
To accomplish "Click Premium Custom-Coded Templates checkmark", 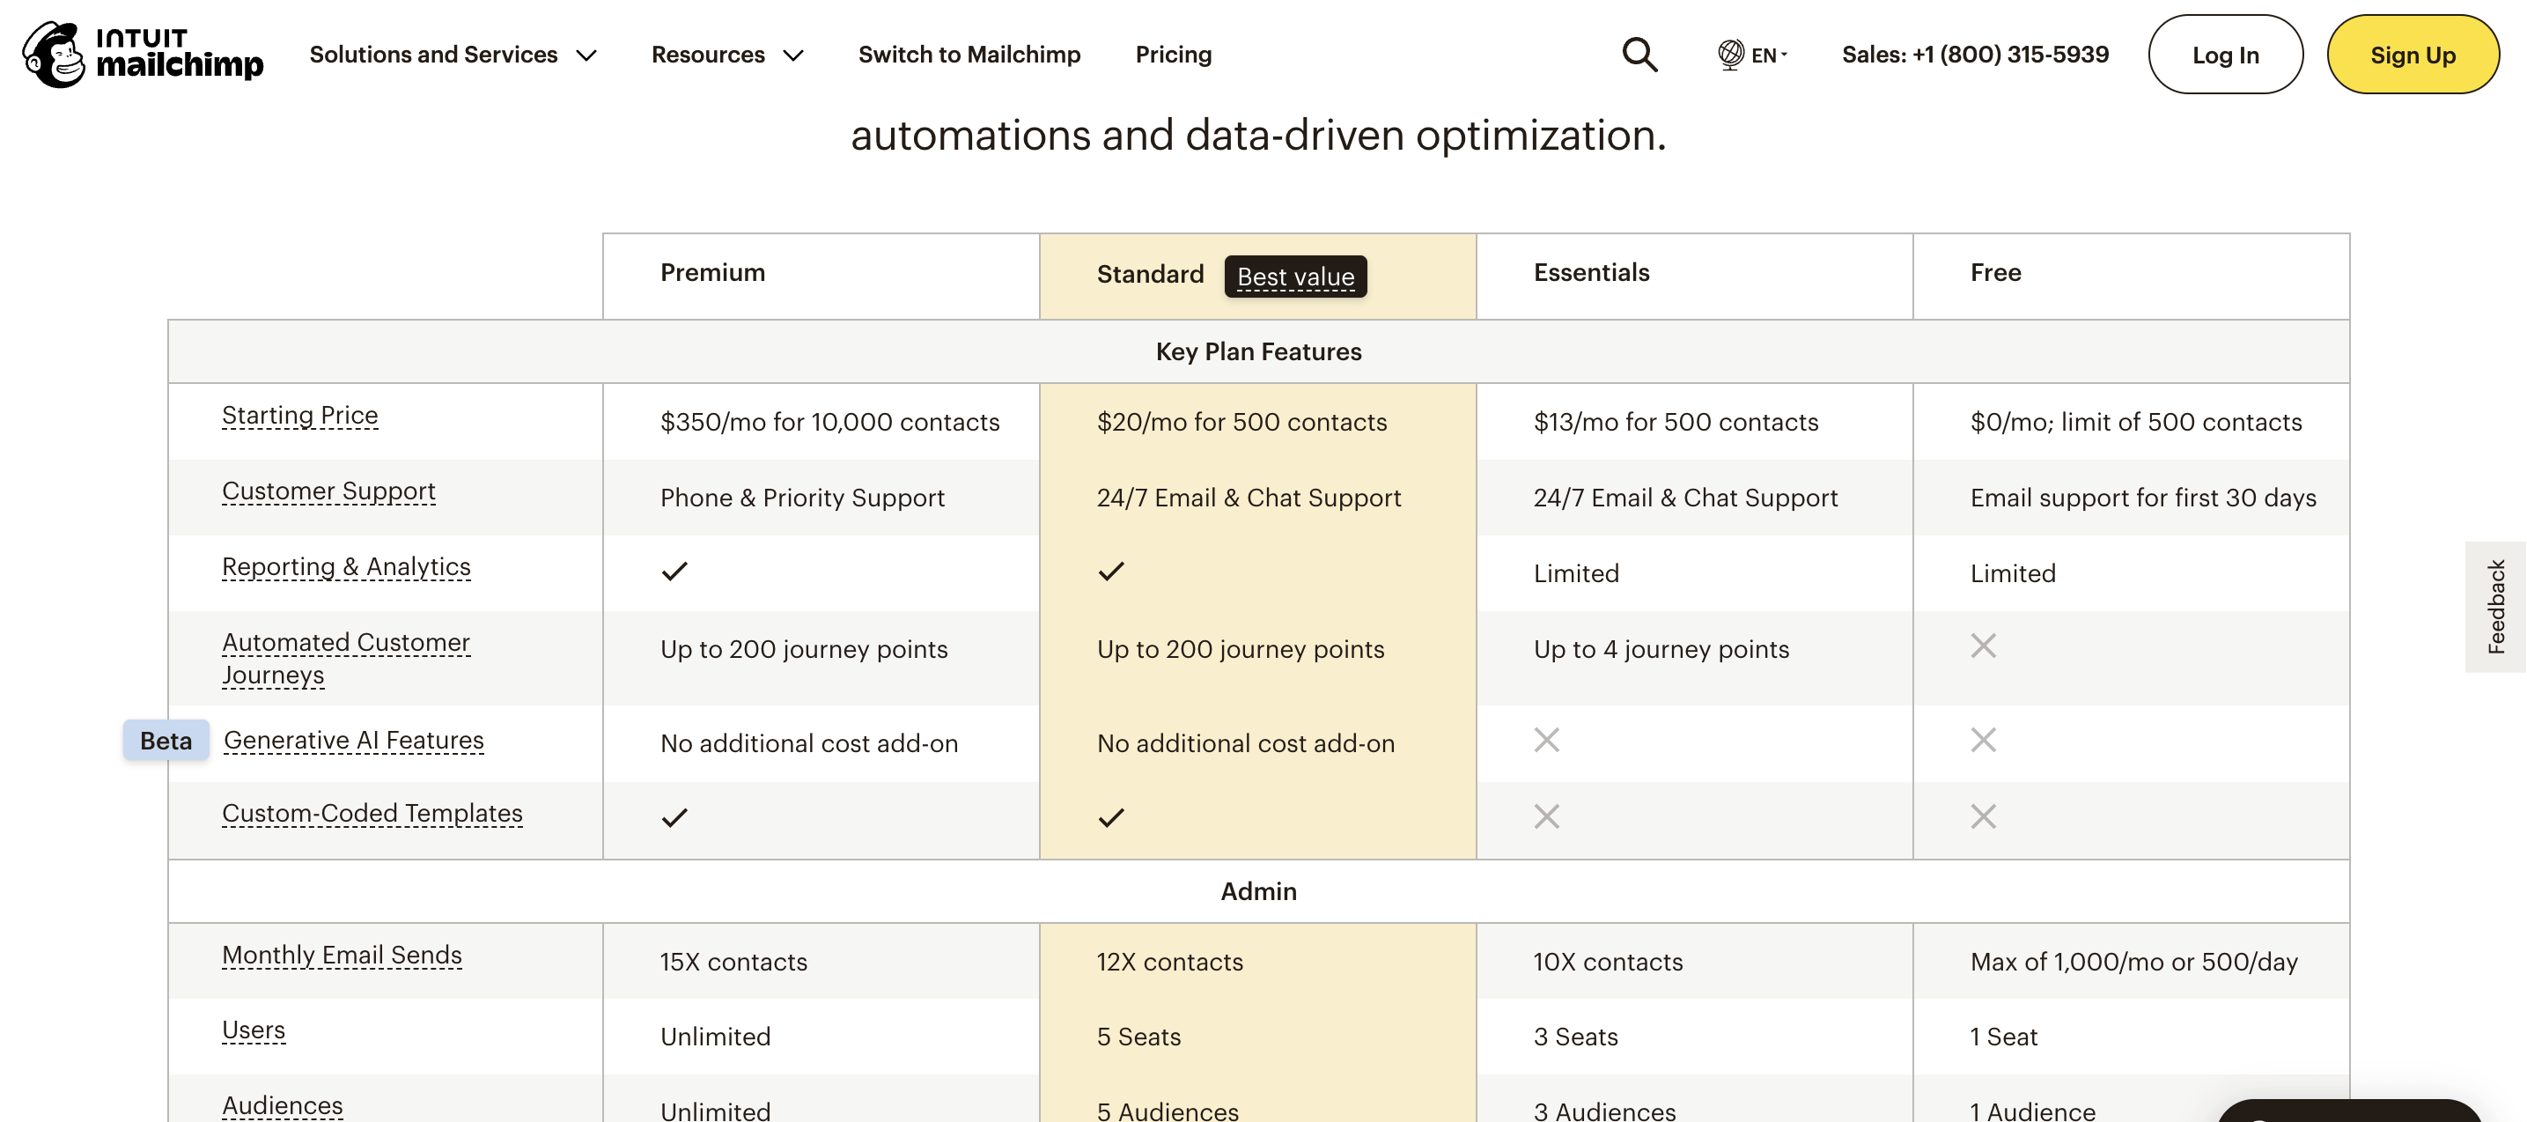I will [674, 817].
